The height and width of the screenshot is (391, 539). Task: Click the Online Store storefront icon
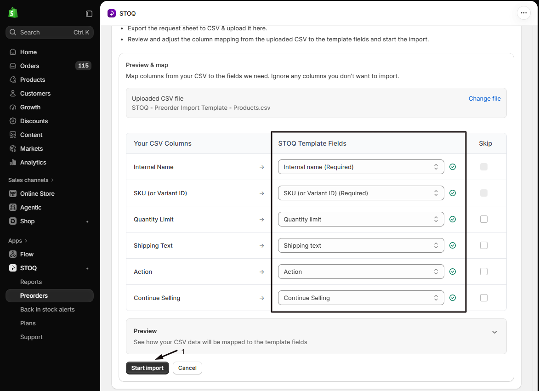click(x=13, y=193)
